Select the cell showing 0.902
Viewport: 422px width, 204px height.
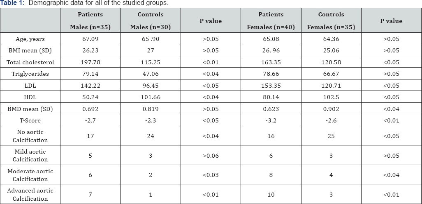pyautogui.click(x=331, y=109)
